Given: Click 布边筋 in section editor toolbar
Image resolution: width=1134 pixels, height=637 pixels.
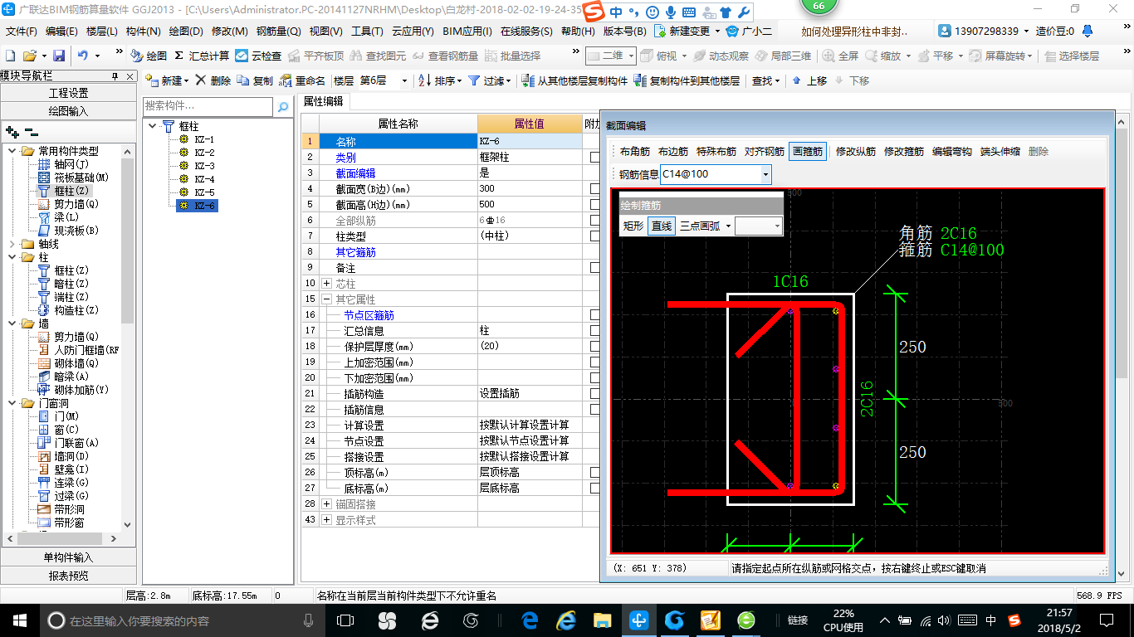Looking at the screenshot, I should coord(673,152).
